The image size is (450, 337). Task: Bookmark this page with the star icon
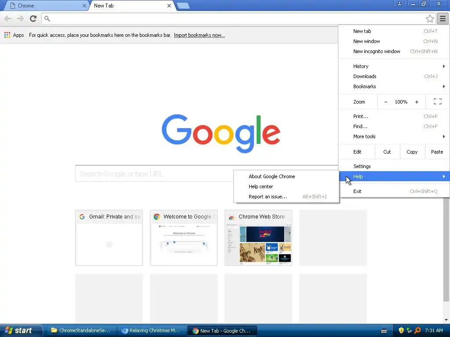tap(430, 18)
